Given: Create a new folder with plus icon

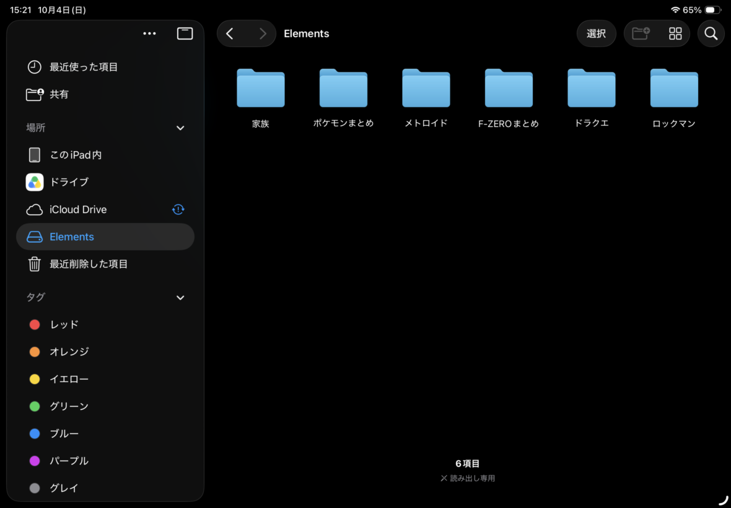Looking at the screenshot, I should pos(641,33).
